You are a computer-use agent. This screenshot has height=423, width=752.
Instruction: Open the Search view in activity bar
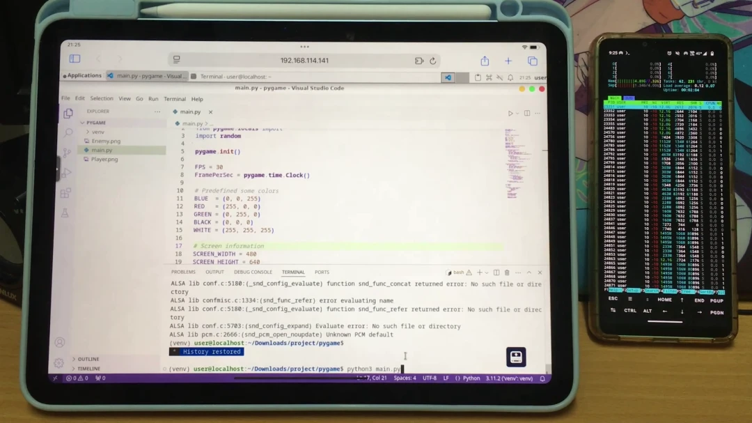tap(68, 132)
